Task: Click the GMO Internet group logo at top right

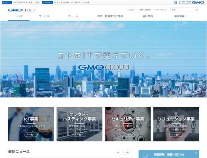Action: 192,2
